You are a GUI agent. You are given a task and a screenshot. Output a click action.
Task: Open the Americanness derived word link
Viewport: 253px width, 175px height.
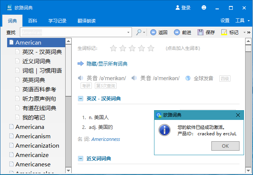pyautogui.click(x=106, y=139)
